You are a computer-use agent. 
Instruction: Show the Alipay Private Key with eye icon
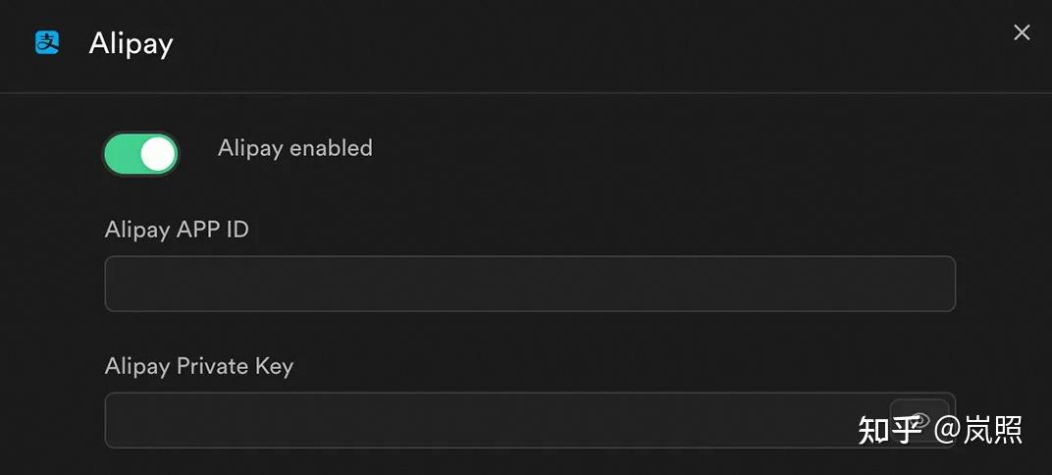[920, 419]
